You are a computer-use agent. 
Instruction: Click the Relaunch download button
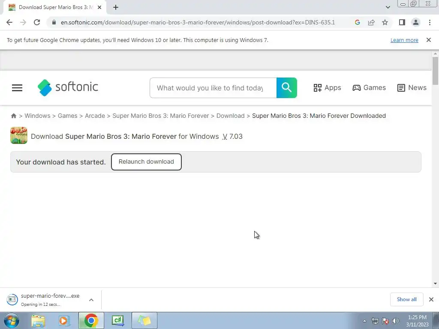146,162
